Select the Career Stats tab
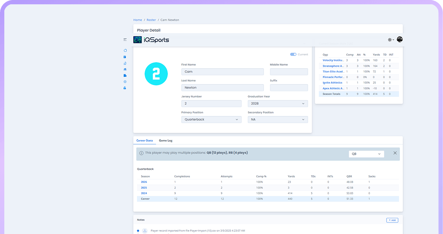This screenshot has height=234, width=443. pyautogui.click(x=145, y=140)
